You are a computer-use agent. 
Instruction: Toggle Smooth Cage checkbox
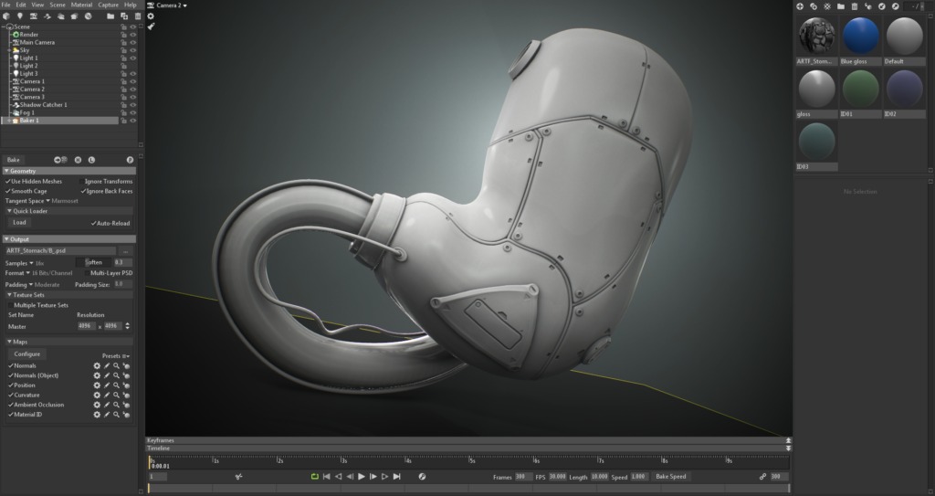[7, 191]
